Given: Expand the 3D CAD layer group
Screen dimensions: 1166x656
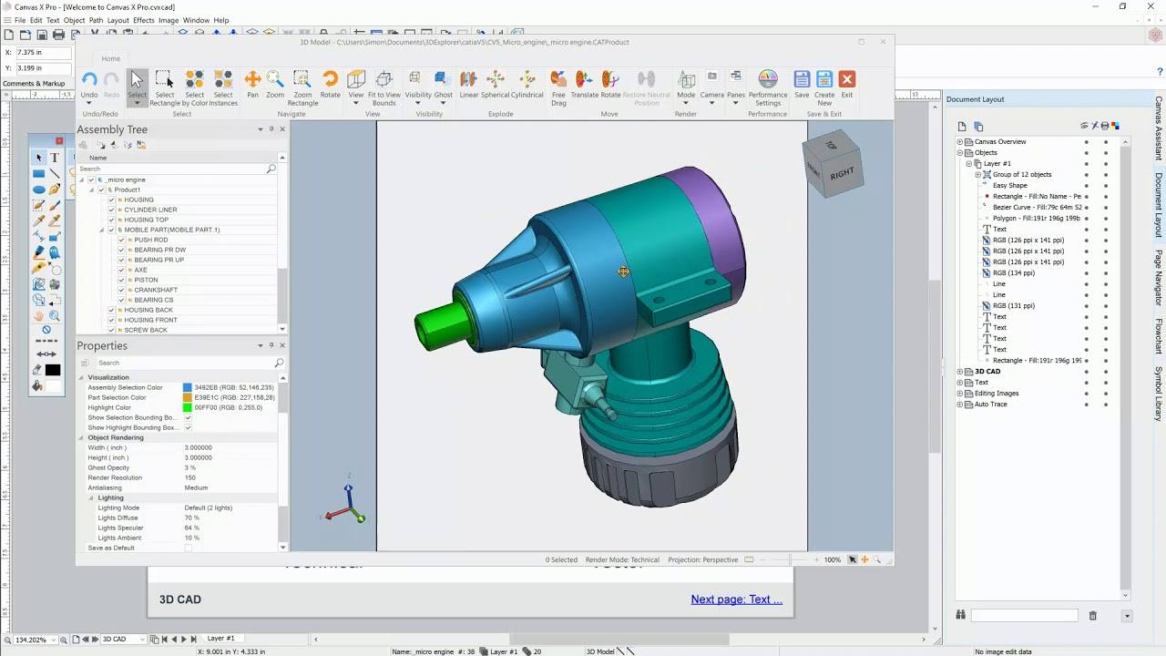Looking at the screenshot, I should pyautogui.click(x=959, y=372).
